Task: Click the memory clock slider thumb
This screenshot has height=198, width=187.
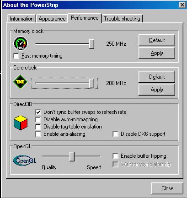Action: pyautogui.click(x=91, y=44)
